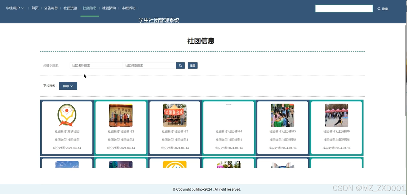Click the text 社团类型:社团类型3
Screen dimensions: 407x195
175,139
